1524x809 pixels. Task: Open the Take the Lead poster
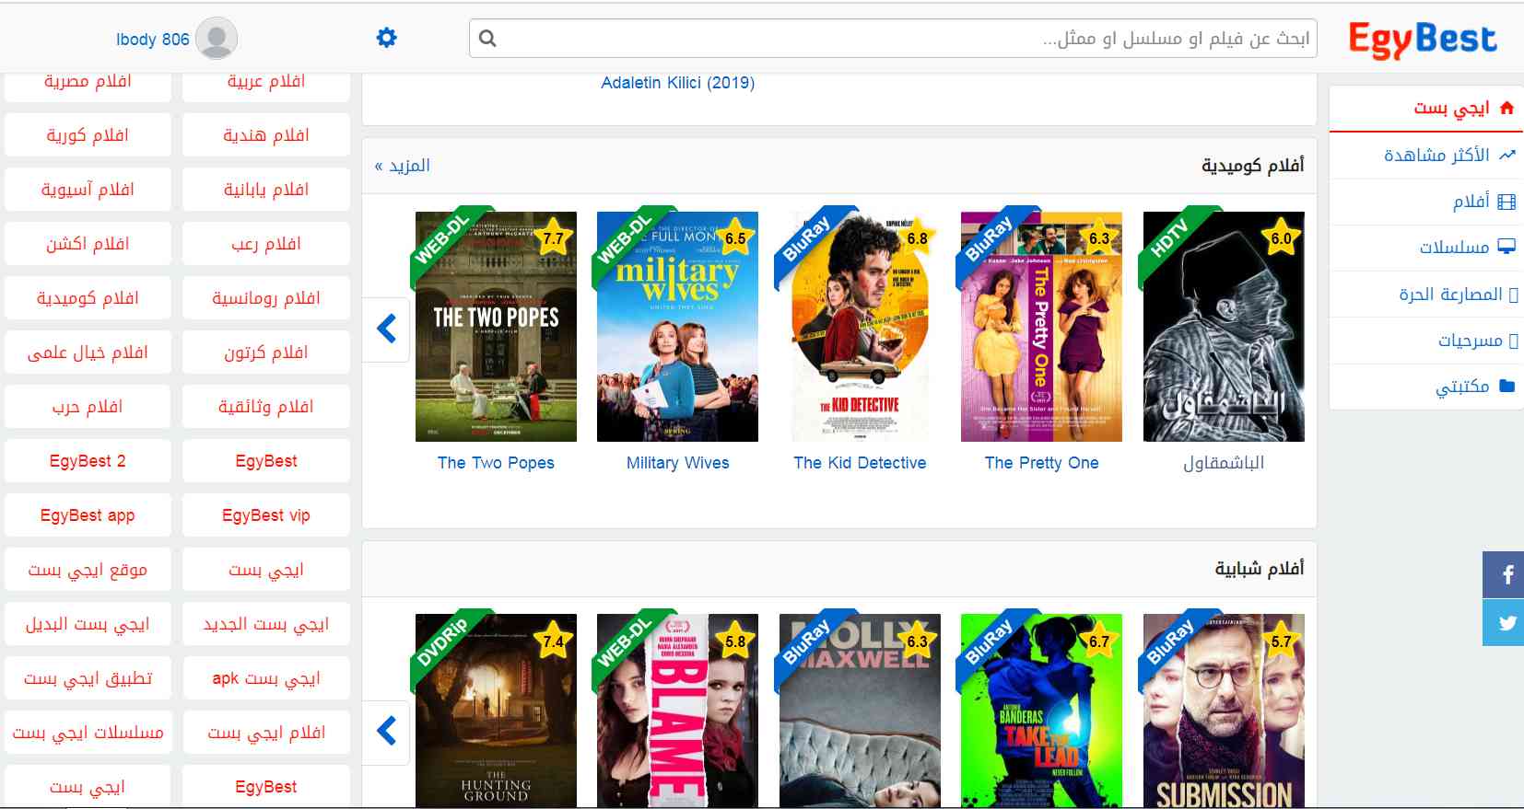click(x=1041, y=711)
